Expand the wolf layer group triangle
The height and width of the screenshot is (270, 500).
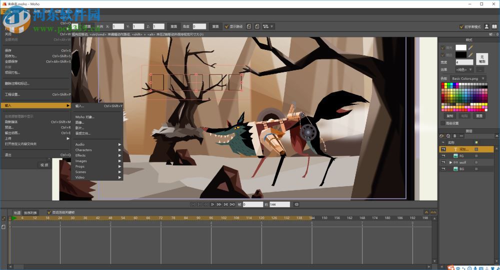[450, 163]
